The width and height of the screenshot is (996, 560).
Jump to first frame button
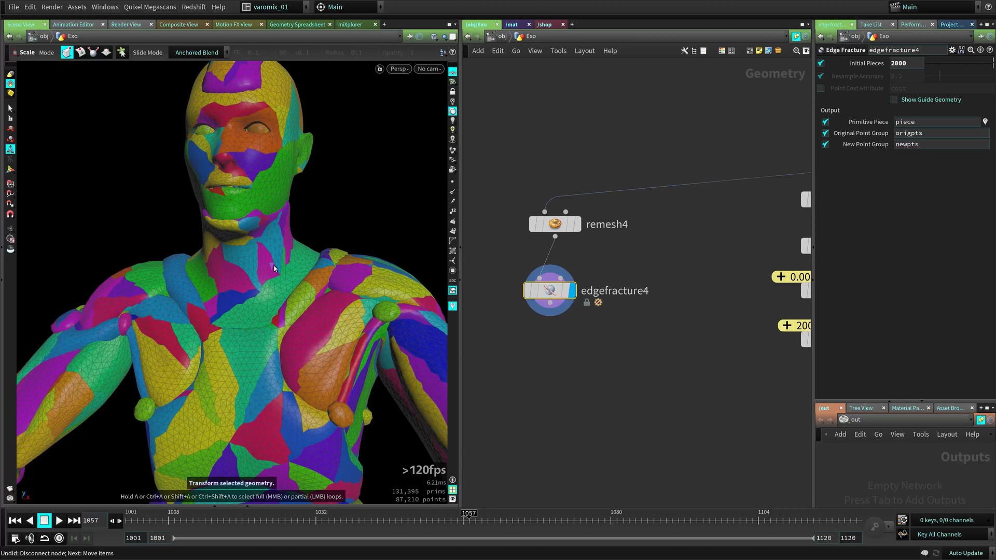tap(15, 521)
